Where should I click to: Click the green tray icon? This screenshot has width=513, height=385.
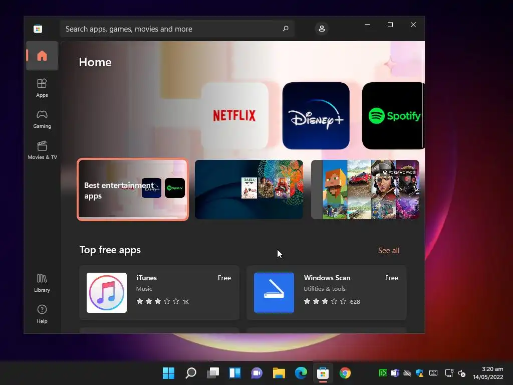coord(383,373)
